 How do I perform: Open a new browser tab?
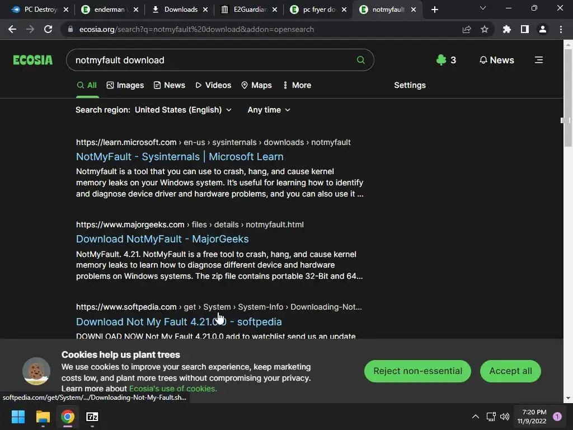coord(434,10)
